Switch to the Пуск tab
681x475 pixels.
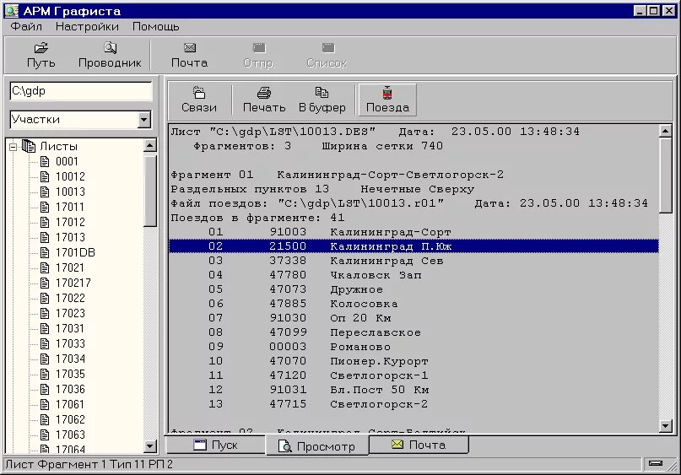pos(216,445)
